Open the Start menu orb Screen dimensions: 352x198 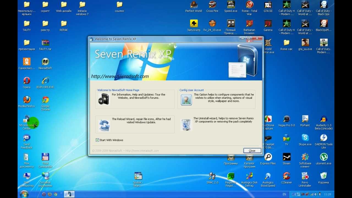point(24,194)
